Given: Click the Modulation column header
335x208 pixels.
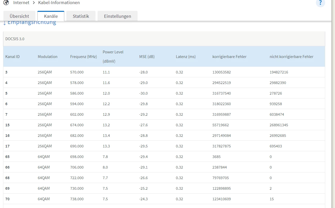Looking at the screenshot, I should (x=47, y=56).
